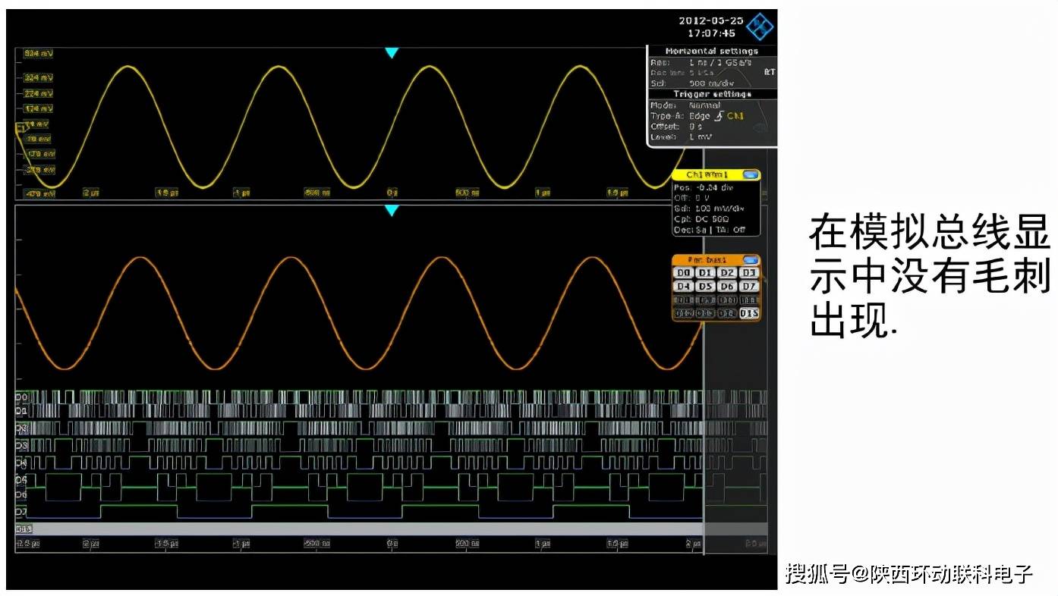Click the D0 label on digital waveform
This screenshot has width=1058, height=596.
(22, 397)
